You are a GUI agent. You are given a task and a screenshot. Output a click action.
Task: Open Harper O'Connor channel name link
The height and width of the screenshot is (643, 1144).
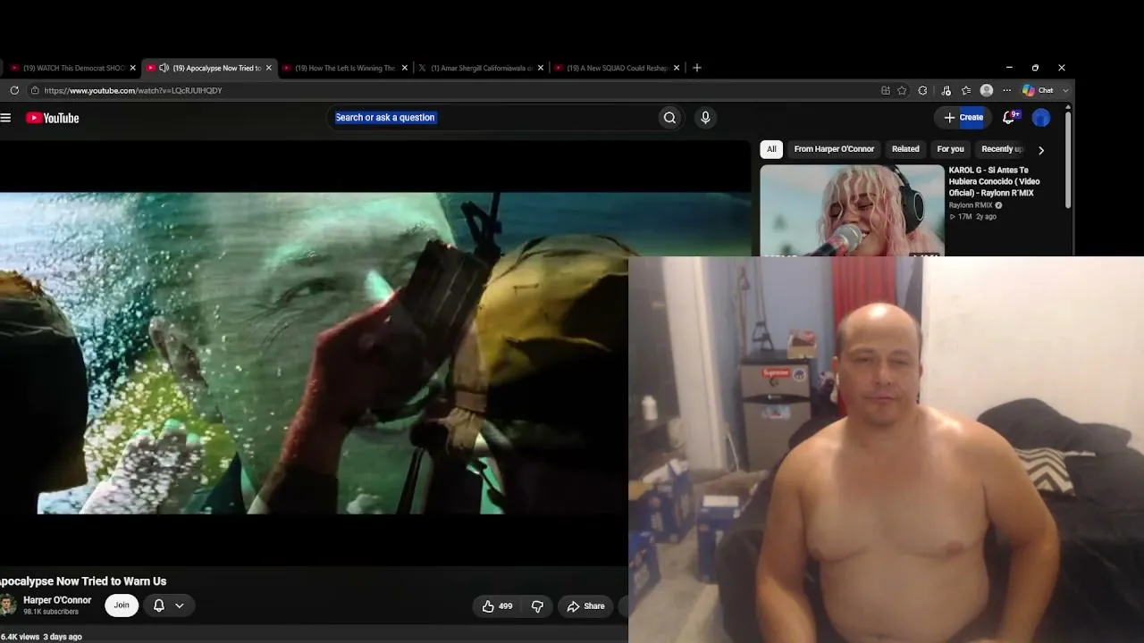pos(57,600)
